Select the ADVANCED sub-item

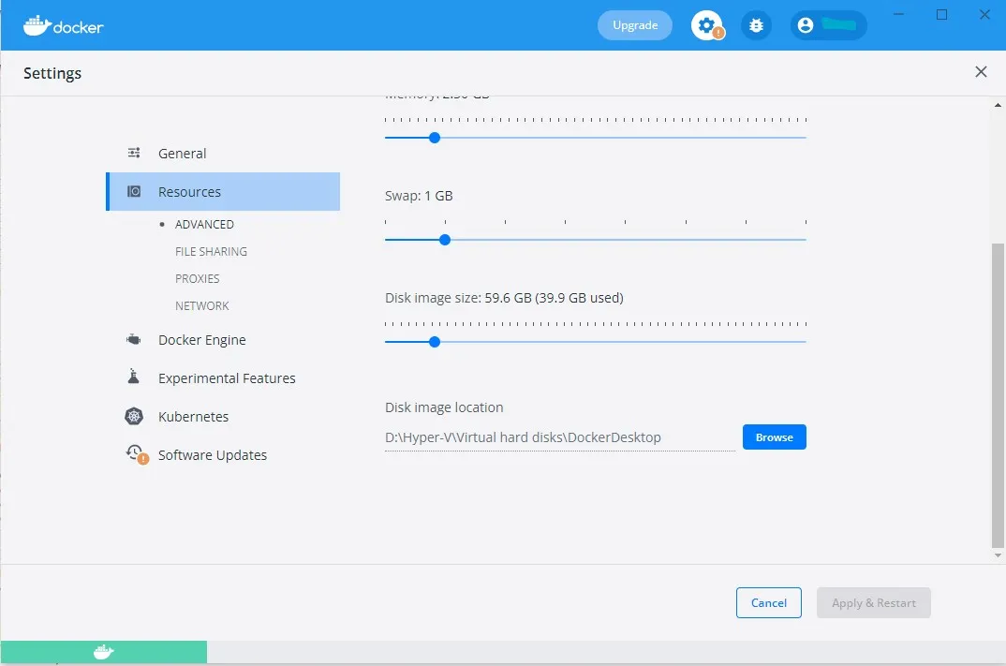(x=204, y=225)
